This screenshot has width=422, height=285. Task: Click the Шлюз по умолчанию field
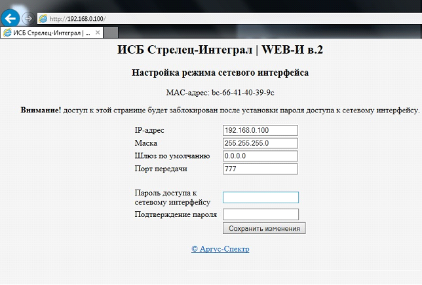[x=260, y=156]
